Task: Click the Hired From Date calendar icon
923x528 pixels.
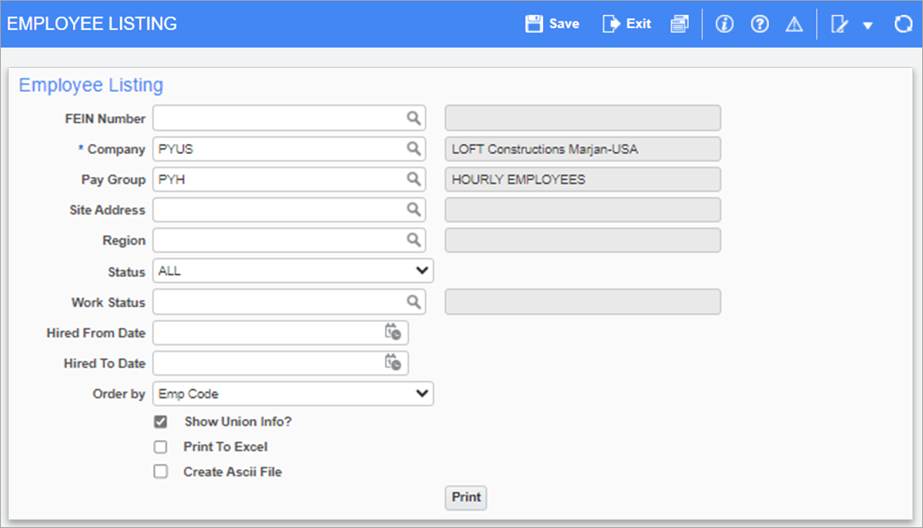Action: pos(395,332)
